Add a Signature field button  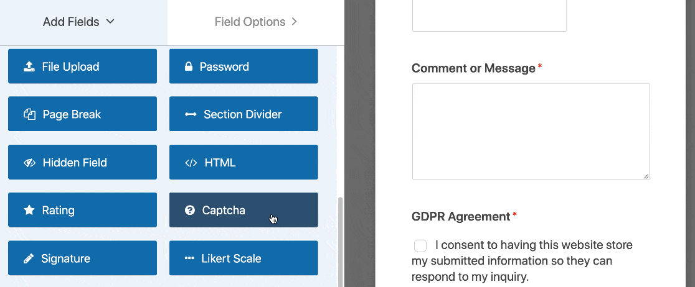pyautogui.click(x=82, y=258)
